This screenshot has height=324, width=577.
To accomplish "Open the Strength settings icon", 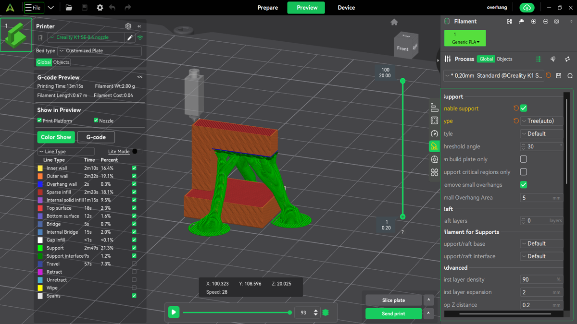I will tap(434, 120).
